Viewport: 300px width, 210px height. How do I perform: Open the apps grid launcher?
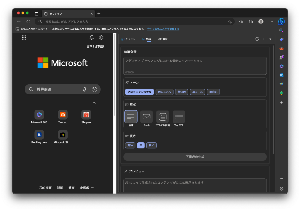pos(24,38)
